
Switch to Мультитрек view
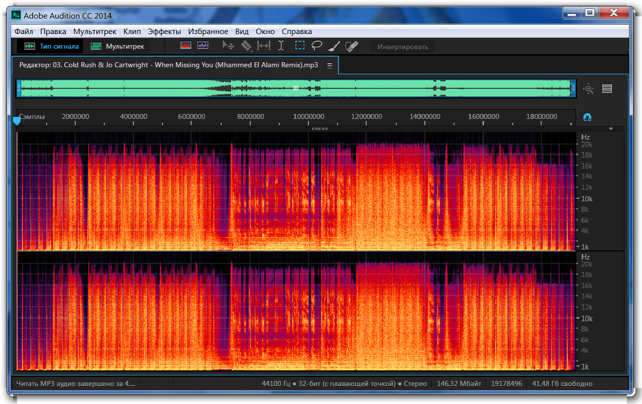[x=118, y=46]
